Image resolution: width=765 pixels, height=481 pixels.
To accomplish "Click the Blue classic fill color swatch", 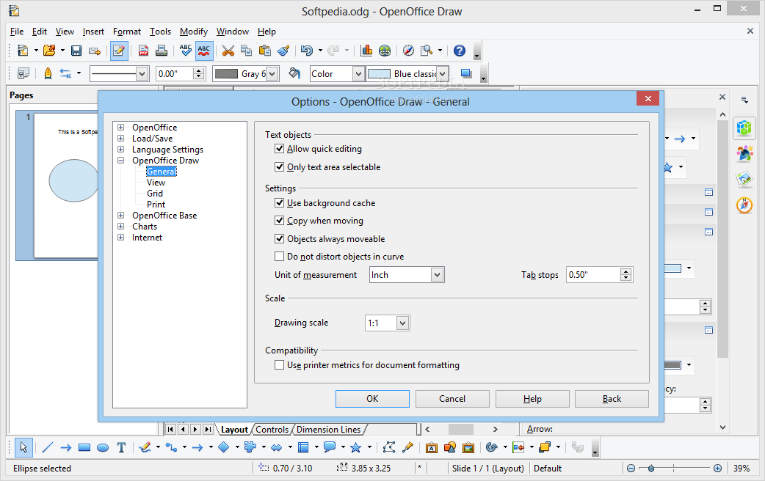I will point(379,73).
